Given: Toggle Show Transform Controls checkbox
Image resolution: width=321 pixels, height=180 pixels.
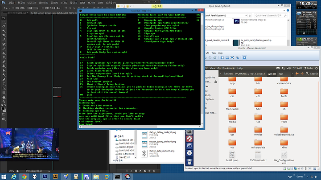Looking at the screenshot, I should coord(43,8).
